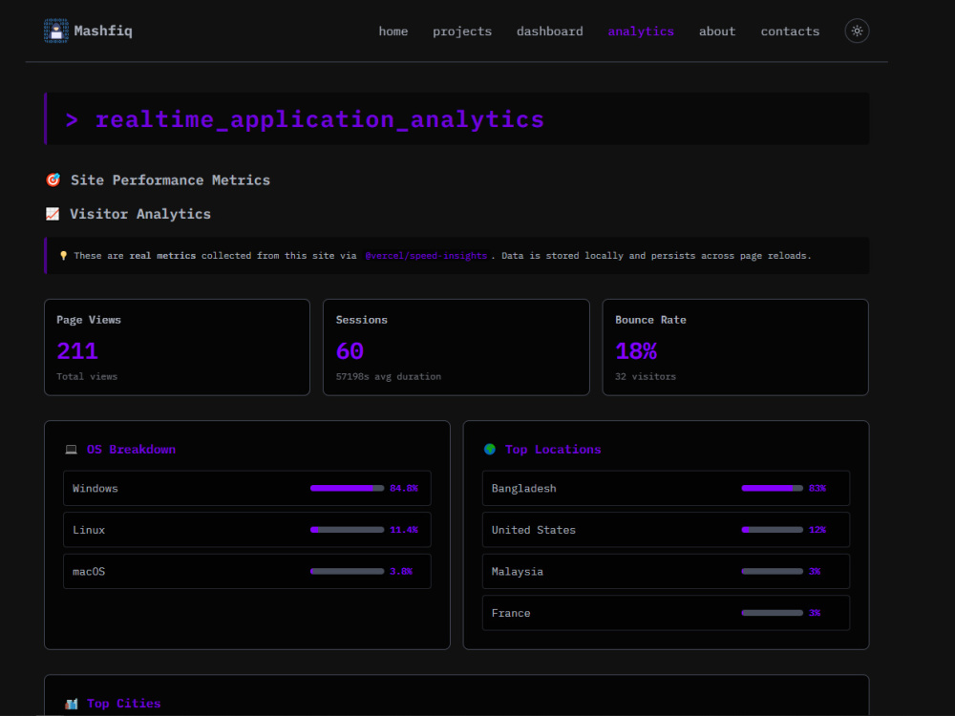The width and height of the screenshot is (955, 716).
Task: Click the France location progress bar
Action: (x=772, y=613)
